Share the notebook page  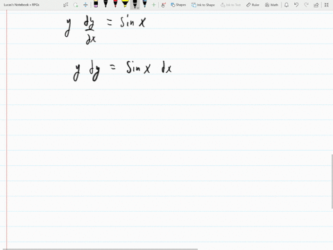pos(316,5)
